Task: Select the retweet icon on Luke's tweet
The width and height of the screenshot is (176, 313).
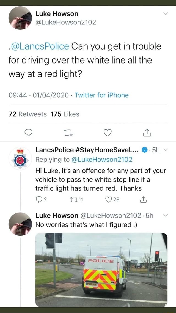Action: pos(68,132)
